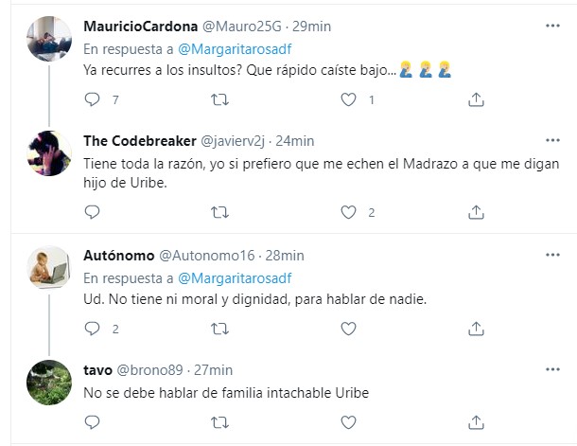
Task: Reply to MauricioCardona's tweet
Action: pyautogui.click(x=92, y=98)
